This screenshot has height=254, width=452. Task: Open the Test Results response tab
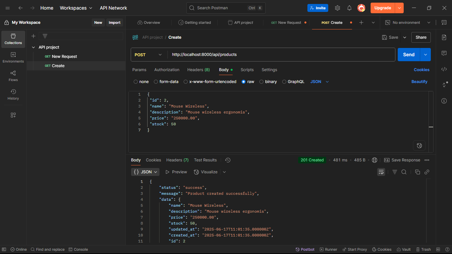click(205, 160)
